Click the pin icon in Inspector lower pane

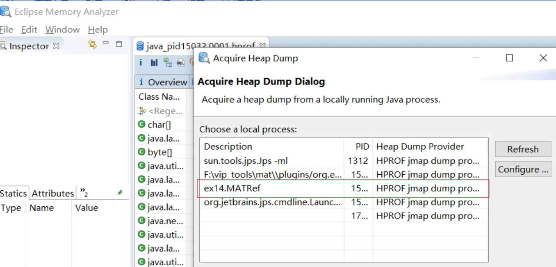120,193
